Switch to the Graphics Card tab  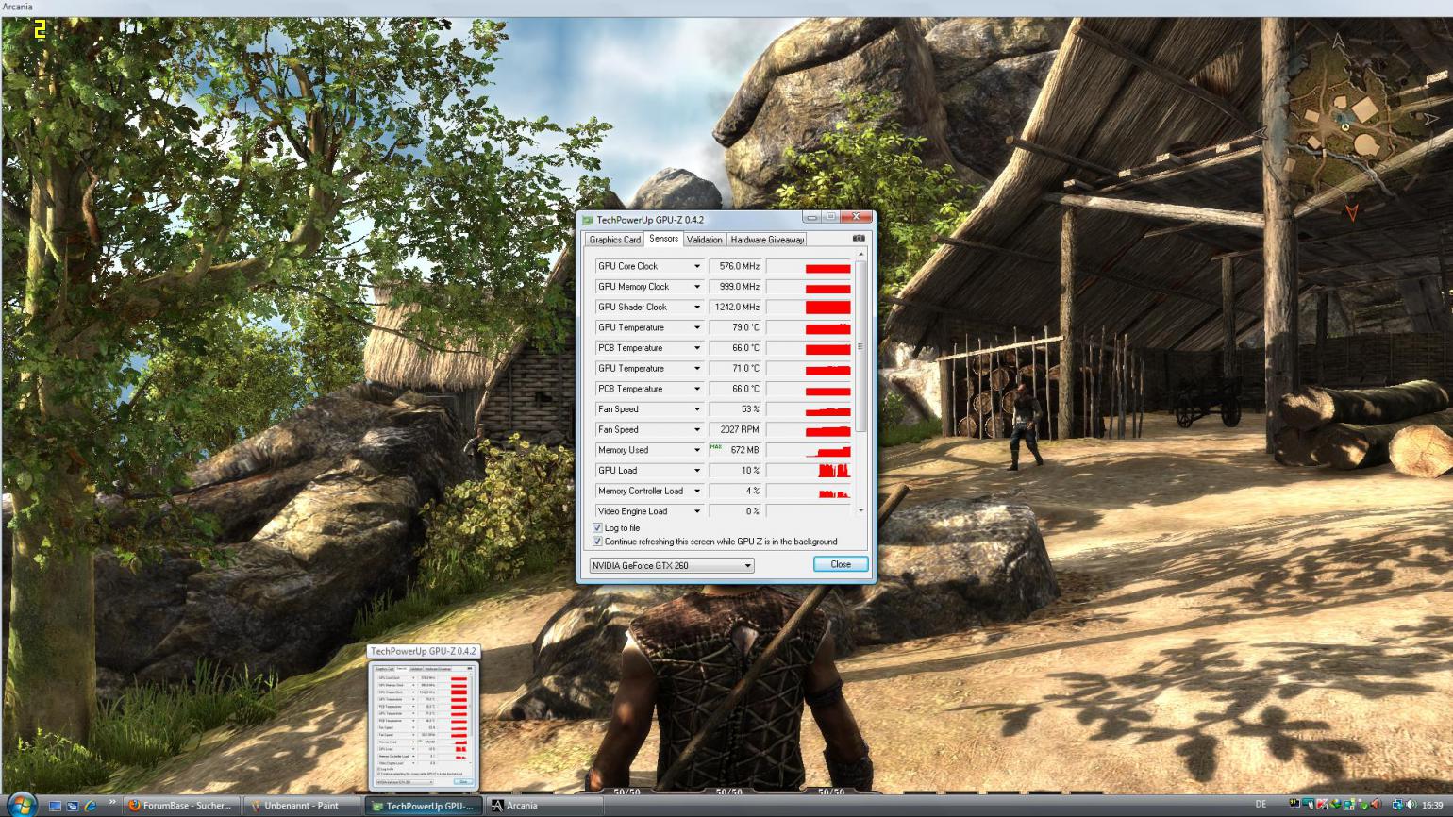pos(615,240)
